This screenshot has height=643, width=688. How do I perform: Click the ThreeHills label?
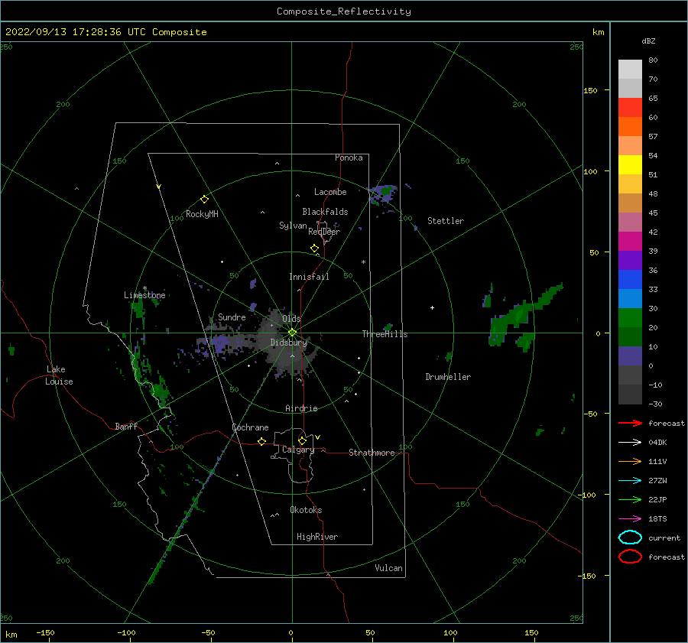tap(385, 334)
